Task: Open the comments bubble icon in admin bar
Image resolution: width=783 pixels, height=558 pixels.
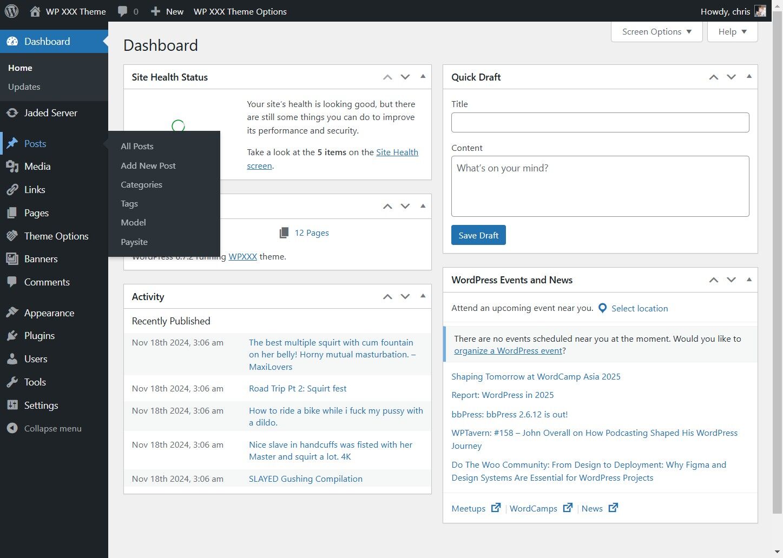Action: (x=123, y=11)
